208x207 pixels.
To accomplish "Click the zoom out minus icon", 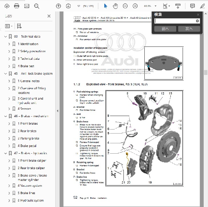I will click(x=125, y=6).
